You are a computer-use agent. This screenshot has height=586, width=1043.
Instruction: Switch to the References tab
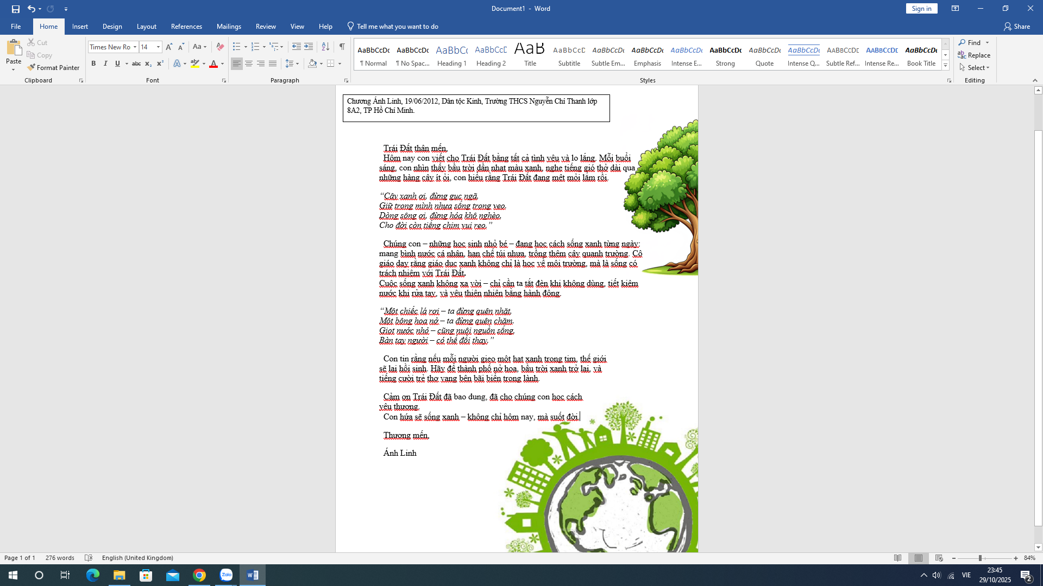pyautogui.click(x=186, y=26)
